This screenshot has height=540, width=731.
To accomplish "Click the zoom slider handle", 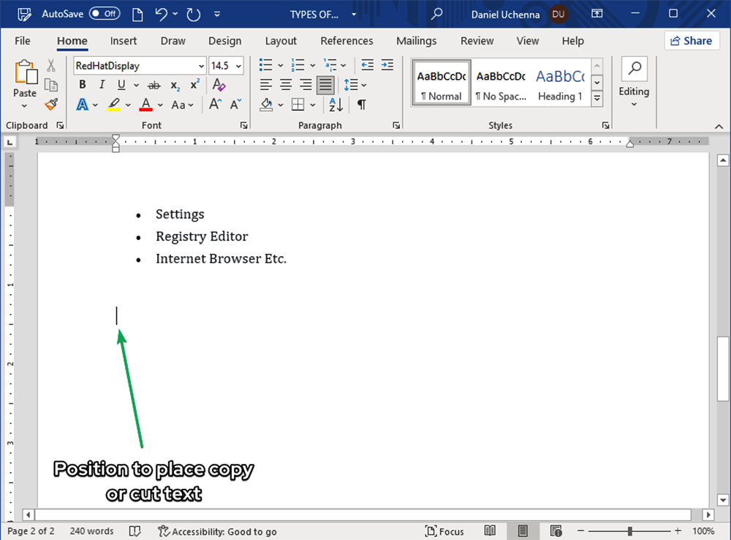I will click(629, 531).
